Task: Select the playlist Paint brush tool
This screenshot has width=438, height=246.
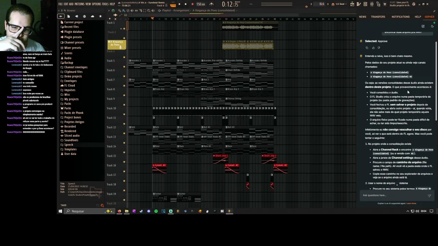Action: tap(124, 11)
